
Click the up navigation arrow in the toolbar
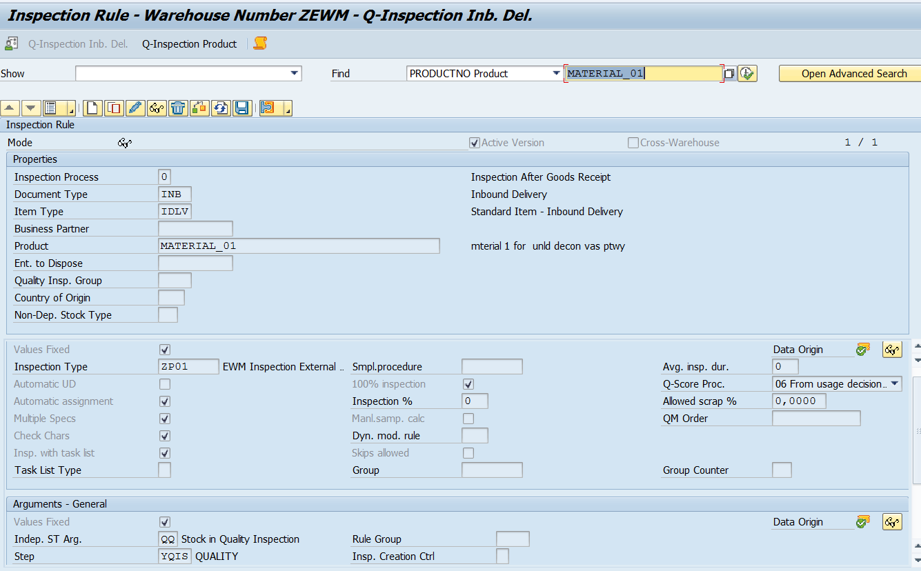click(x=10, y=108)
